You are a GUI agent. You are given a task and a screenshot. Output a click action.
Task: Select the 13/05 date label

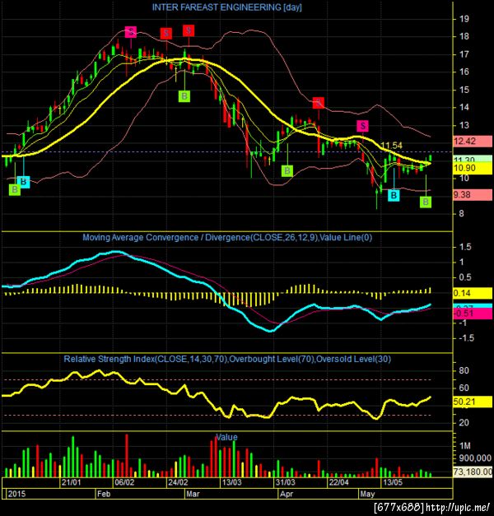pos(393,482)
